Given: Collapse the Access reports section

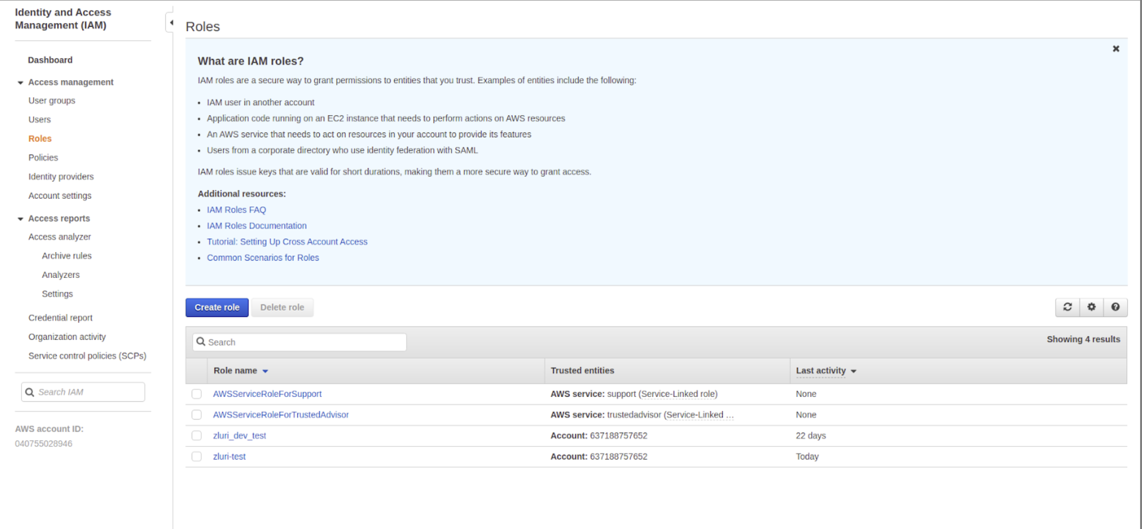Looking at the screenshot, I should click(x=20, y=219).
